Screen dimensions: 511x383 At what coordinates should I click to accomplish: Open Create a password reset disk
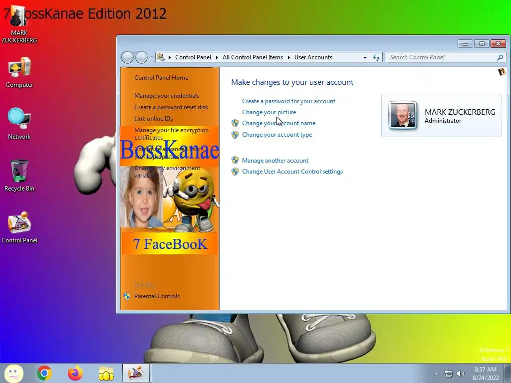point(171,107)
